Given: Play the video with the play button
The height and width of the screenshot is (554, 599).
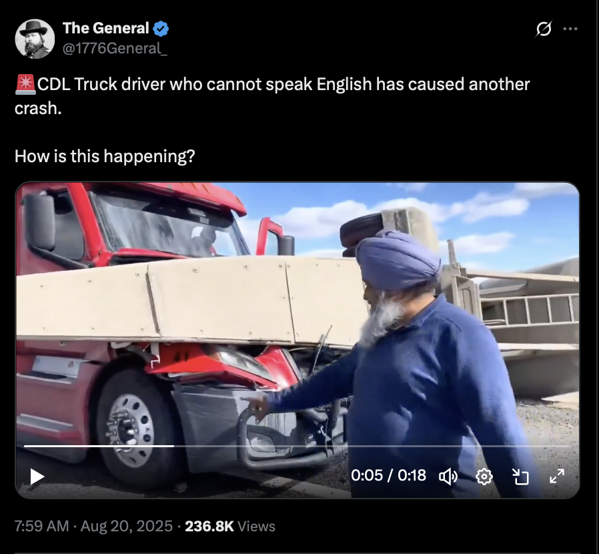Looking at the screenshot, I should (37, 477).
